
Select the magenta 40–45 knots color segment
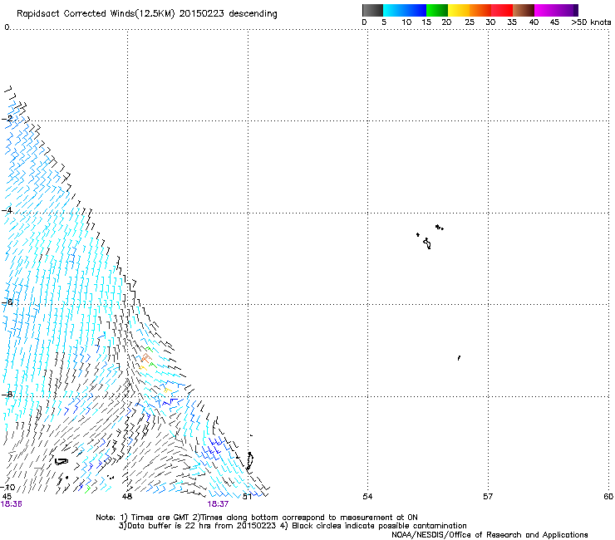pyautogui.click(x=545, y=10)
